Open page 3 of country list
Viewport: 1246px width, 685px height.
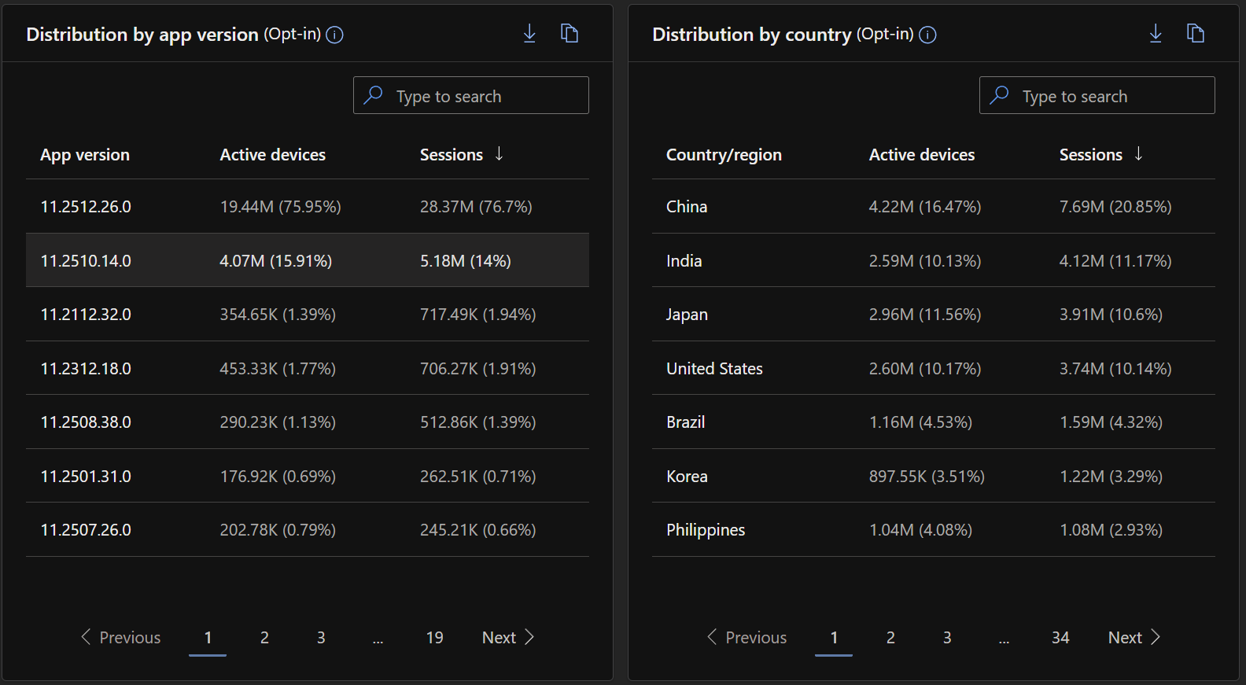[947, 638]
